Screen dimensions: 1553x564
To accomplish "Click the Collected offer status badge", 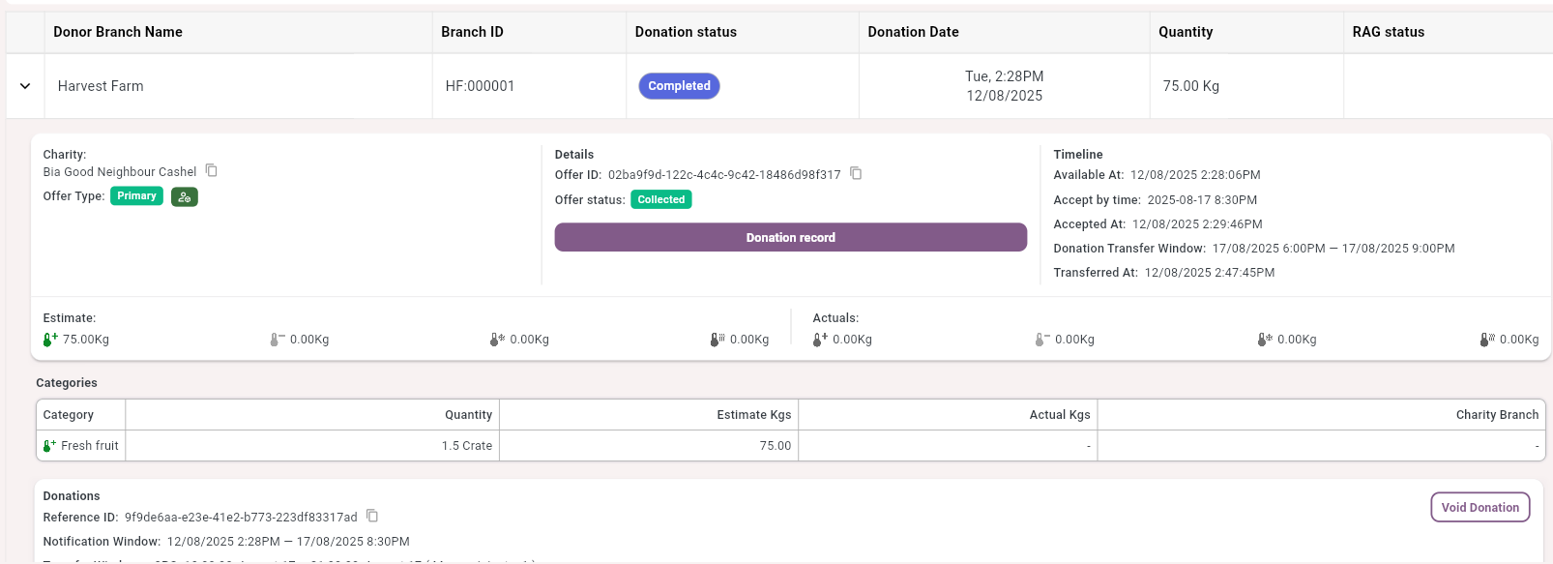I will pos(660,199).
